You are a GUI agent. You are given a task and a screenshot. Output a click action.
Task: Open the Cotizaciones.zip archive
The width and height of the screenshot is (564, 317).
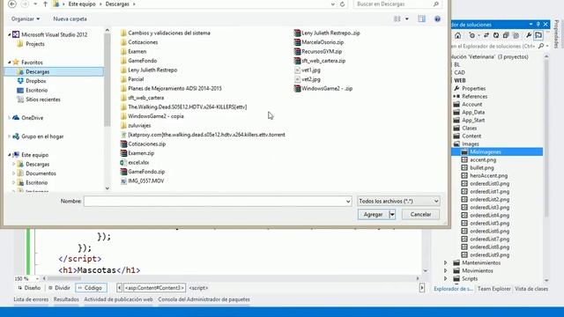(143, 144)
